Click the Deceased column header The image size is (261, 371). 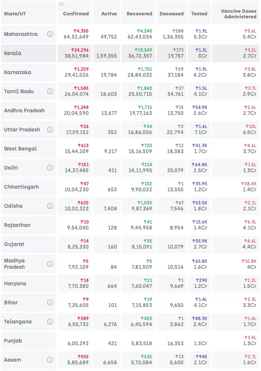171,14
